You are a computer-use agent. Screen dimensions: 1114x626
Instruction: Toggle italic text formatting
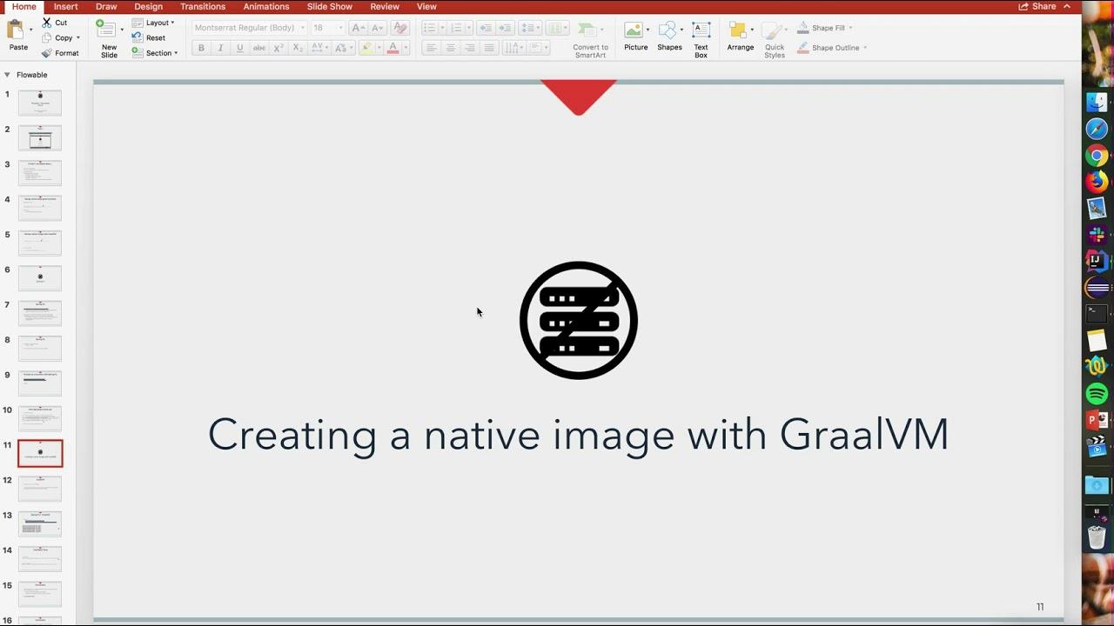(220, 48)
